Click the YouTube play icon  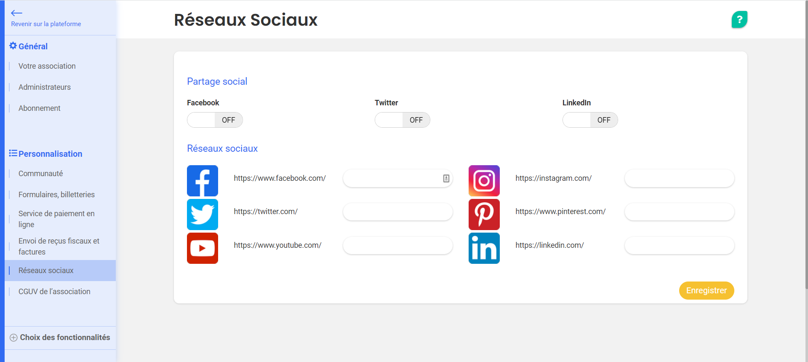coord(203,248)
